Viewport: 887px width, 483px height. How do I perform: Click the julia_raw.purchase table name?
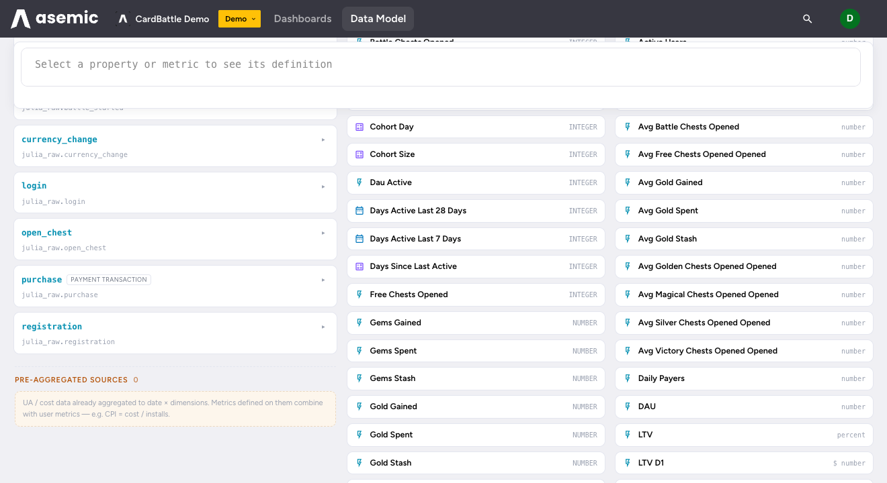coord(60,294)
